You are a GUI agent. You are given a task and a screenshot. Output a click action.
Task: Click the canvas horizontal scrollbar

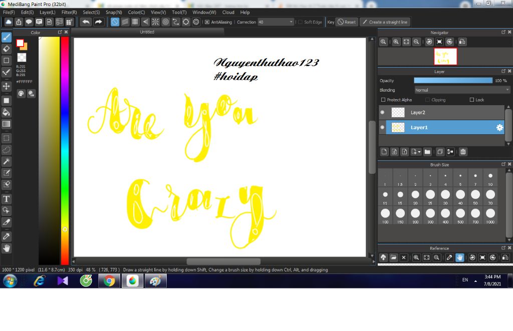click(223, 261)
